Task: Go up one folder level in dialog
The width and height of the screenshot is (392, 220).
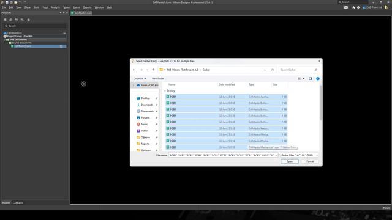Action: pos(153,70)
